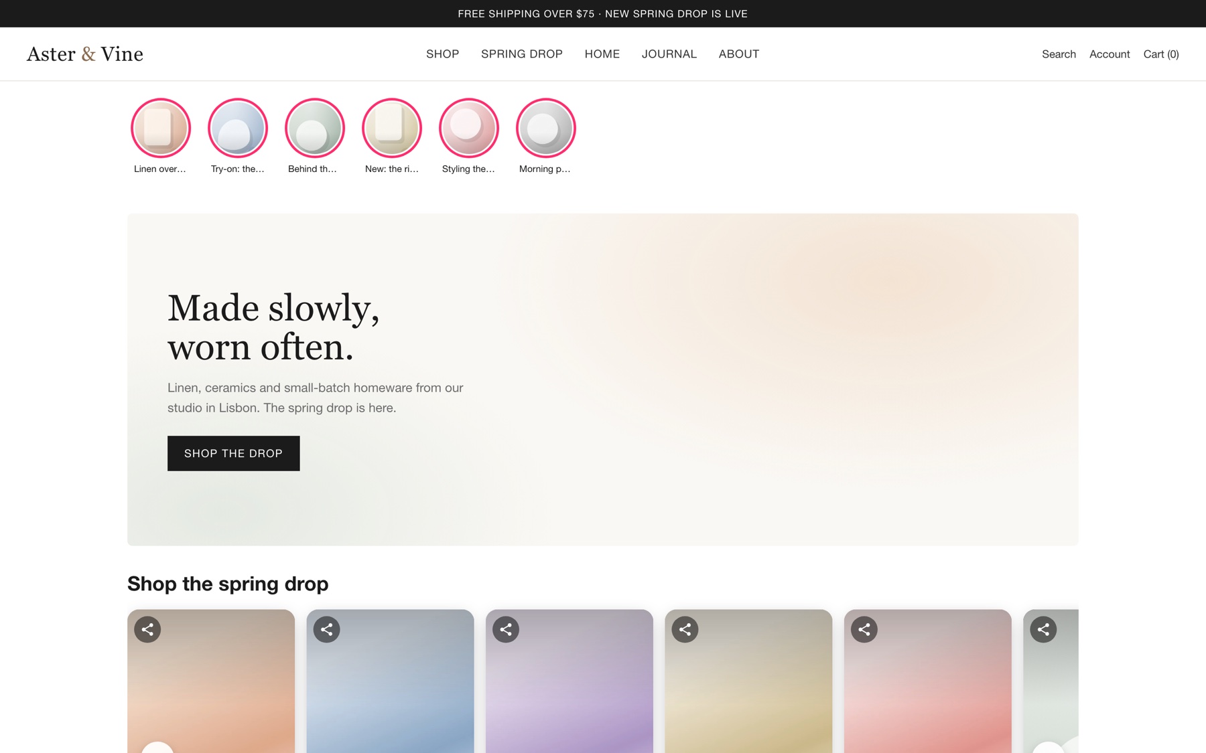This screenshot has height=753, width=1206.
Task: Share the blue product card
Action: tap(327, 629)
